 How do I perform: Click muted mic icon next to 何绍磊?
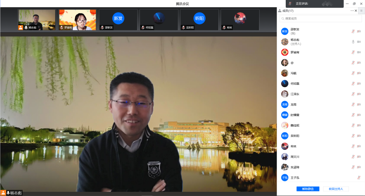point(353,84)
